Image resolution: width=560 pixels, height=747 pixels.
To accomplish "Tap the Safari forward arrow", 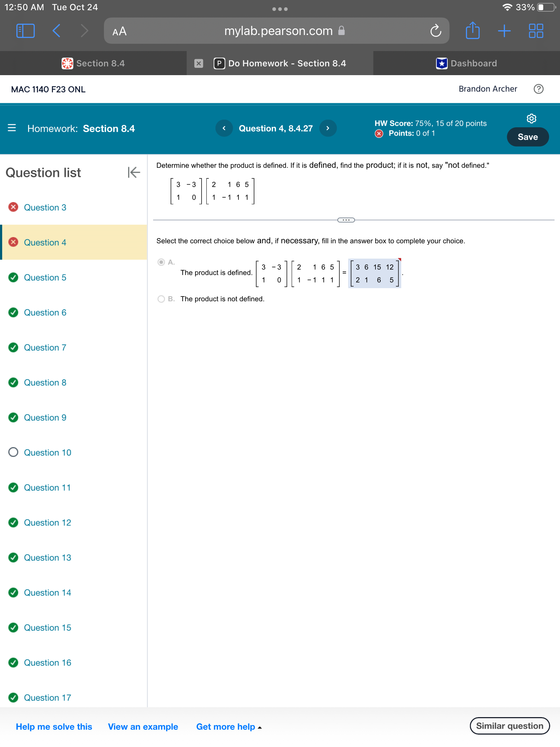I will coord(84,31).
